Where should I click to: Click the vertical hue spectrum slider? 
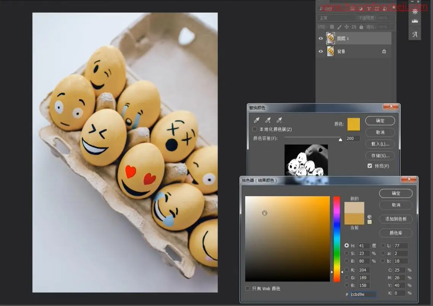[336, 239]
